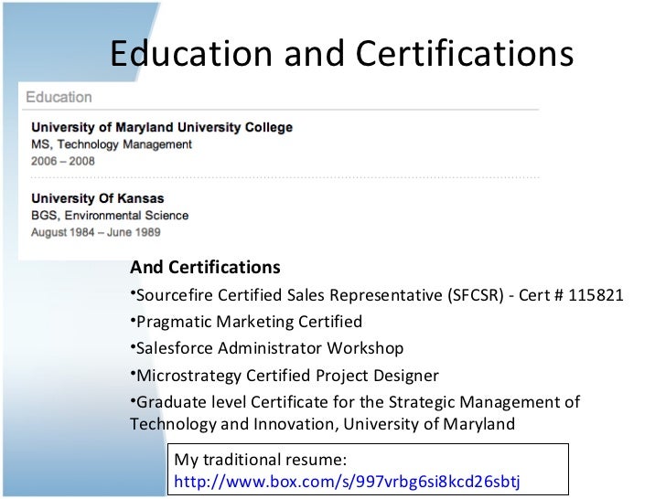The height and width of the screenshot is (499, 666).
Task: Click the 'My traditional resume:' label
Action: click(261, 460)
